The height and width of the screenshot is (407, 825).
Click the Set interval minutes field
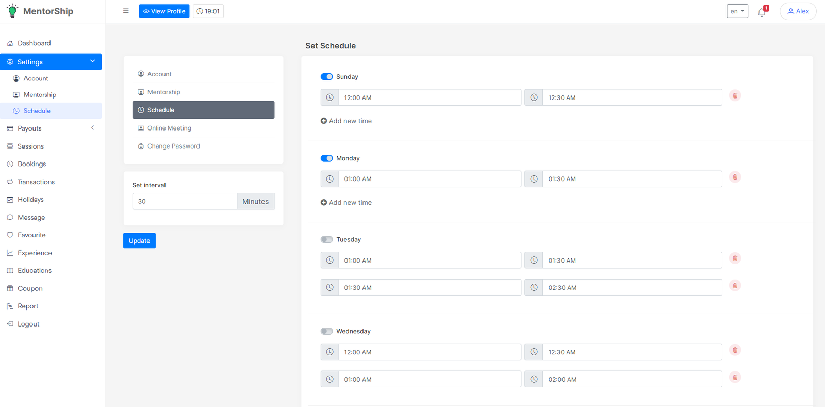pos(184,201)
